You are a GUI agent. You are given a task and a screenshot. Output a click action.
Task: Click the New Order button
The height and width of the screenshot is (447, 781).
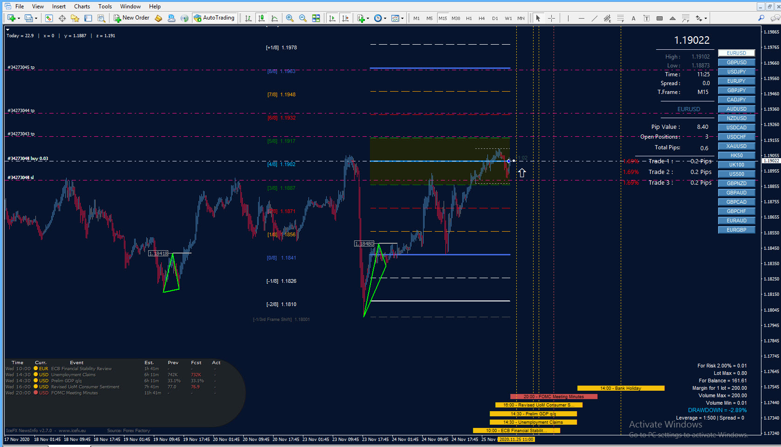click(x=131, y=18)
